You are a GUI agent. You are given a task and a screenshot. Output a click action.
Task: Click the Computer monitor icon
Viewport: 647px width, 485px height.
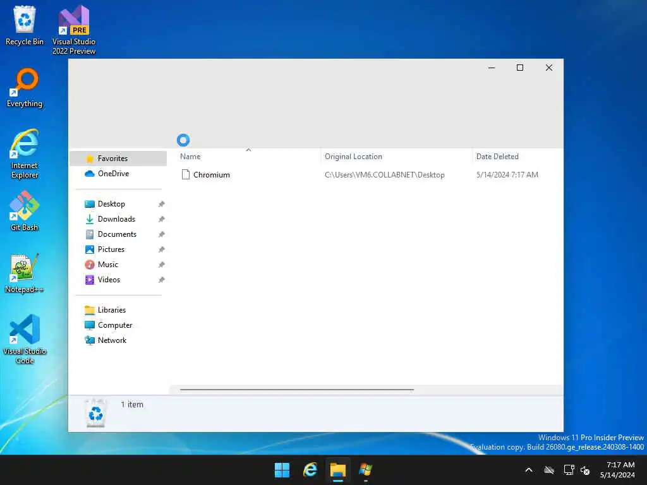[90, 325]
